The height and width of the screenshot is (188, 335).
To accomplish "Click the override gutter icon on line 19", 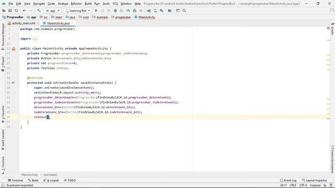I will coord(14,83).
